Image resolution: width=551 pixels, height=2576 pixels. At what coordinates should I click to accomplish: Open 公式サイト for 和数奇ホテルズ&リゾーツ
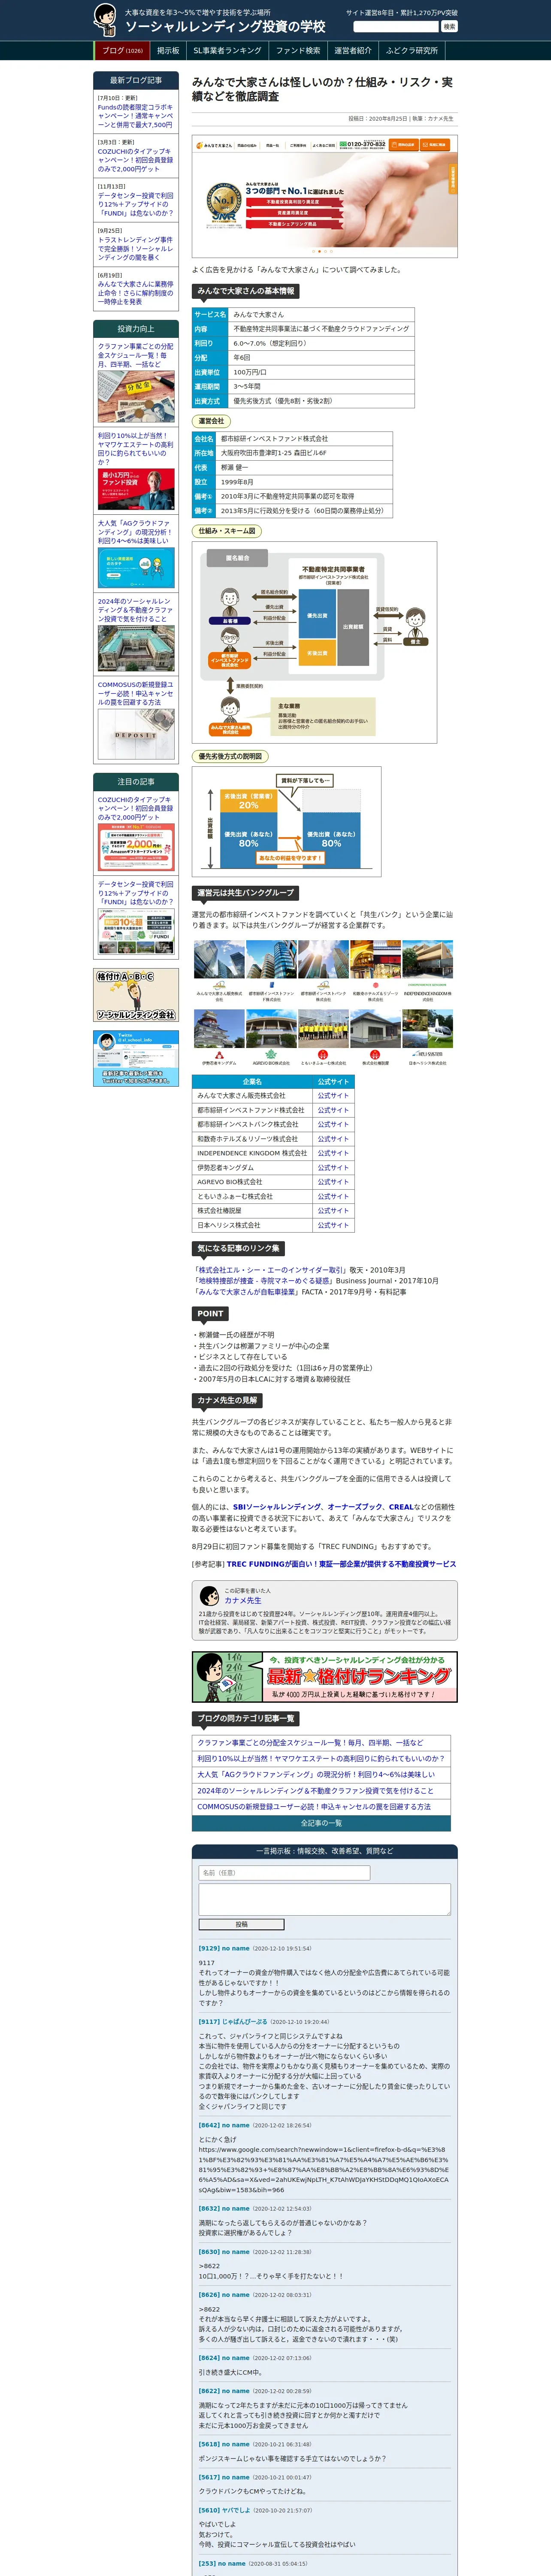click(x=333, y=1139)
